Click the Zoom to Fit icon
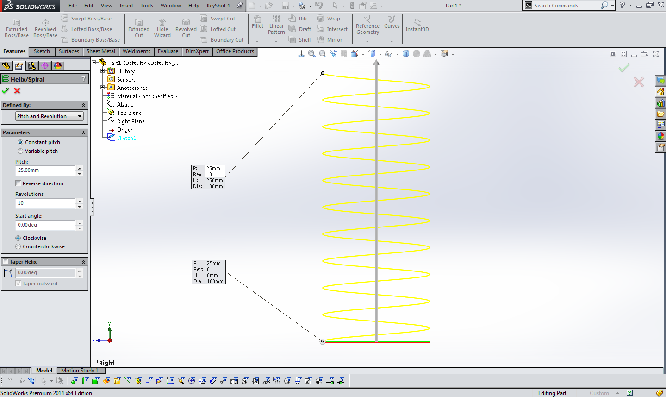 [x=312, y=53]
